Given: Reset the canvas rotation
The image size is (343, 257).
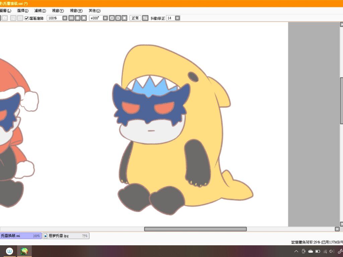Looking at the screenshot, I should (x=124, y=18).
